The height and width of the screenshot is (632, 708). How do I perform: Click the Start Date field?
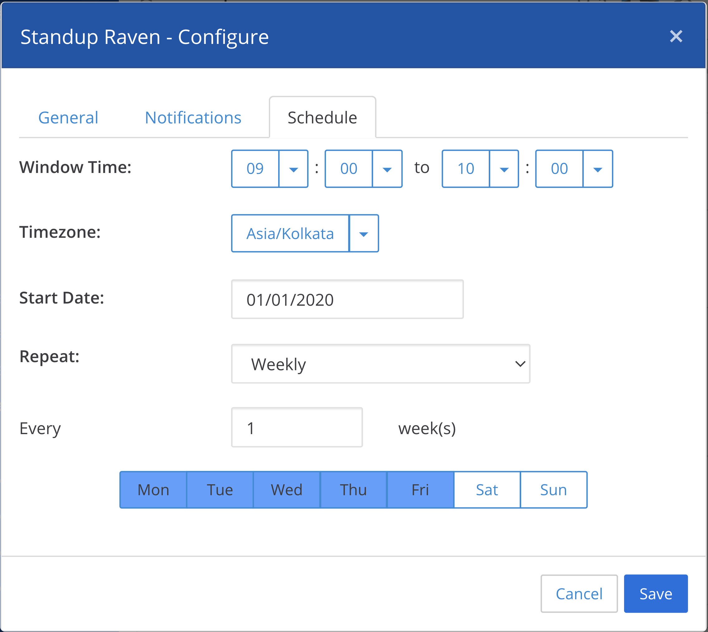pos(347,299)
